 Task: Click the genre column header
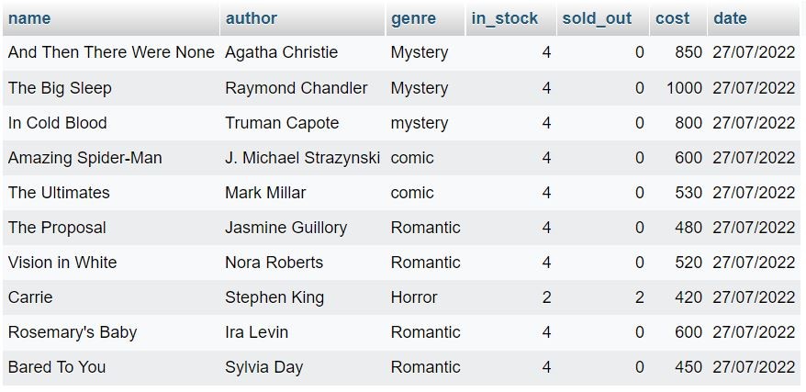413,18
